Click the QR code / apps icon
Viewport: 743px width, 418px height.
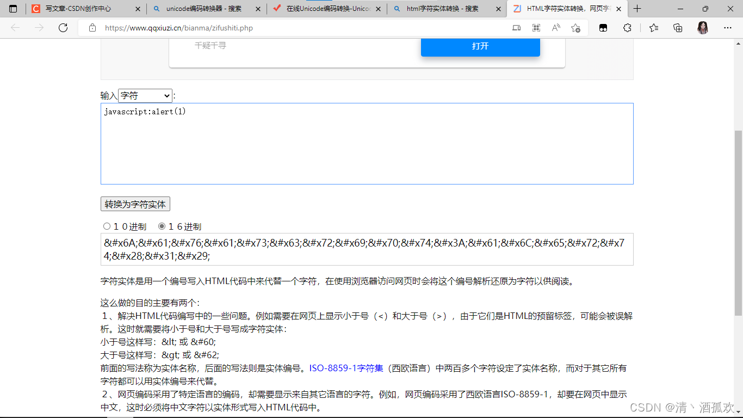536,28
